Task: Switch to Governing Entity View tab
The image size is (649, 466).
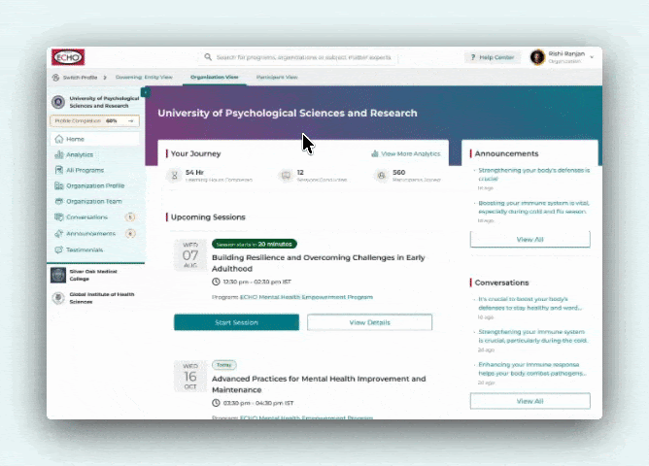Action: click(x=144, y=77)
